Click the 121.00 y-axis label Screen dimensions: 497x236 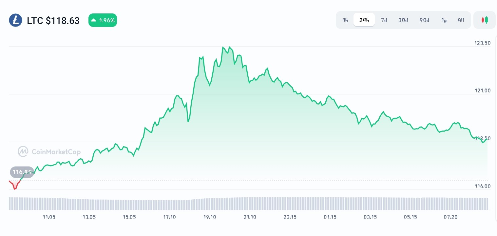click(x=482, y=90)
